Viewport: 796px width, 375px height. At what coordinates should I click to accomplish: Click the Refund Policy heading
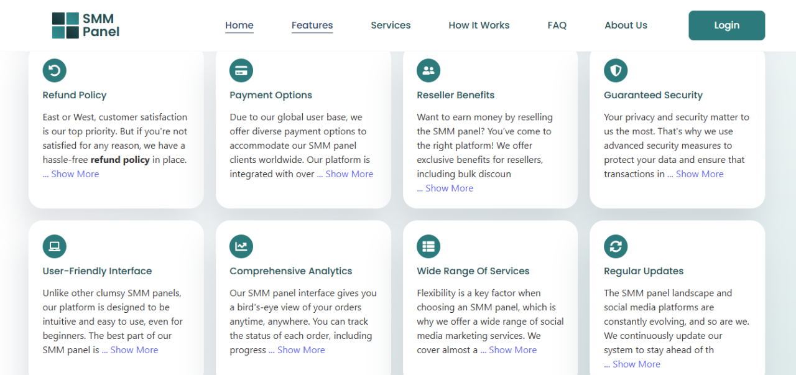(x=75, y=95)
